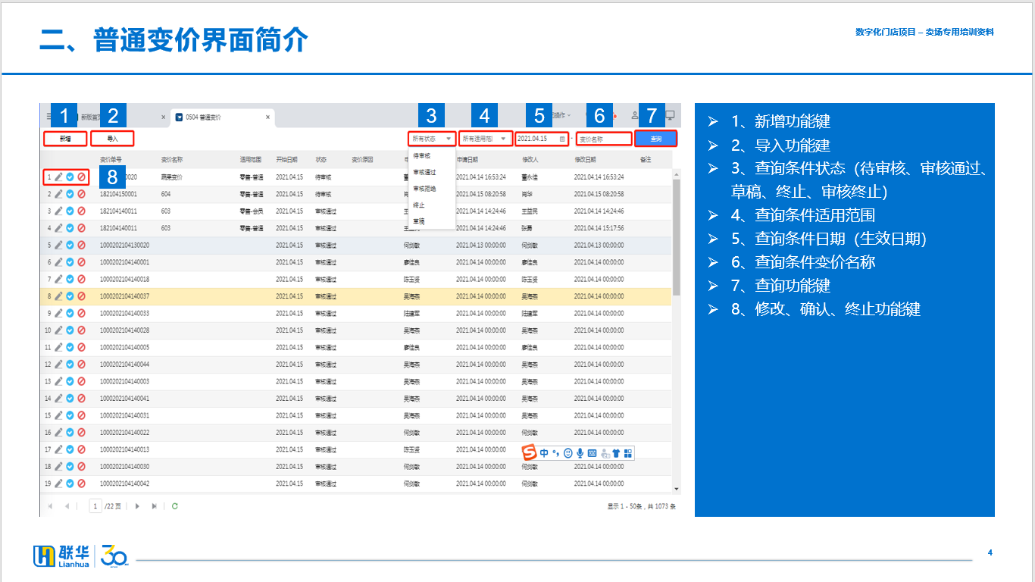
Task: Click the blue checkmark in highlighted row 8
Action: (70, 296)
